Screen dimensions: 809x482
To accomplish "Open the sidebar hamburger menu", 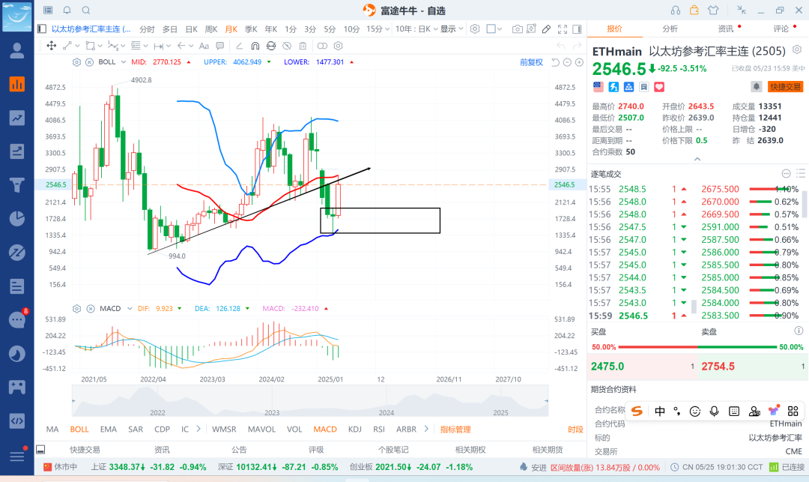I will 17,457.
